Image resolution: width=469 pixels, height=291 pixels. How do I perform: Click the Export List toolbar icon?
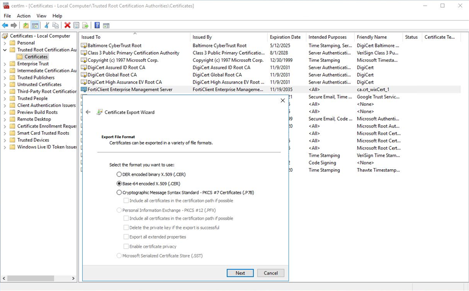[85, 26]
